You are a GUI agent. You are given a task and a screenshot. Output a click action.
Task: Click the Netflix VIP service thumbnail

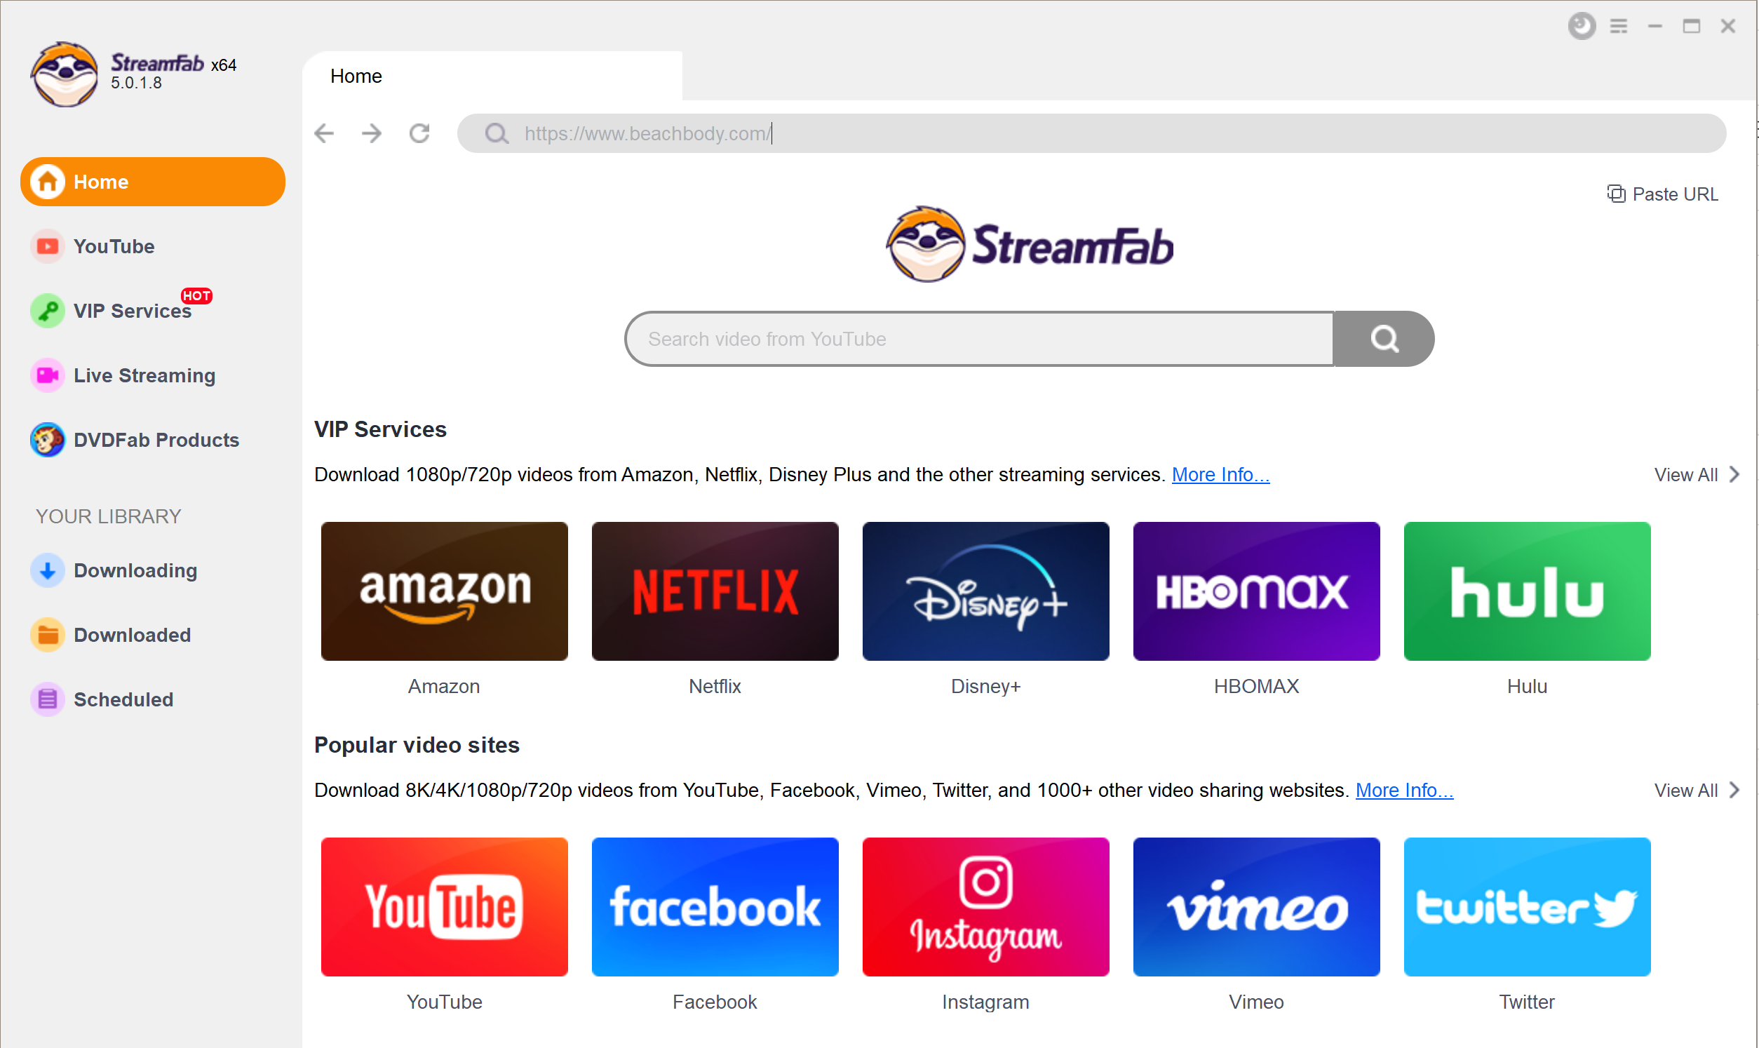[x=715, y=593]
